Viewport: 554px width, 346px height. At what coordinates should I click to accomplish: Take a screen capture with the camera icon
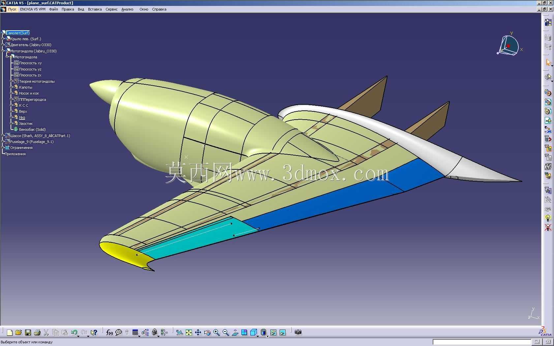point(298,332)
